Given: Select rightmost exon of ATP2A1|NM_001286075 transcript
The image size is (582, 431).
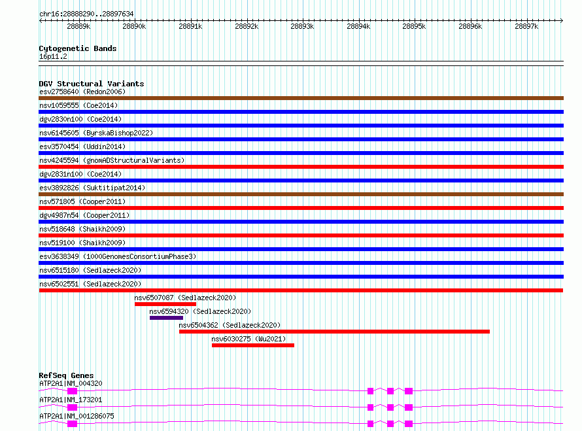Looking at the screenshot, I should pyautogui.click(x=409, y=424).
